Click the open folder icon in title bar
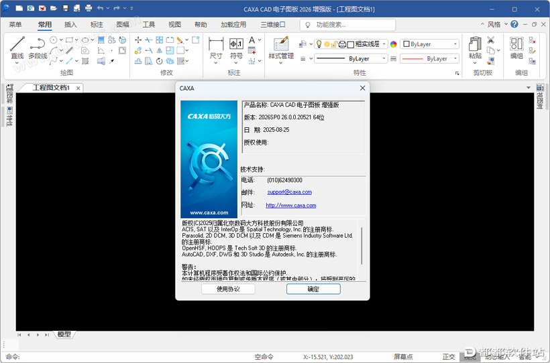The image size is (550, 363). click(54, 8)
